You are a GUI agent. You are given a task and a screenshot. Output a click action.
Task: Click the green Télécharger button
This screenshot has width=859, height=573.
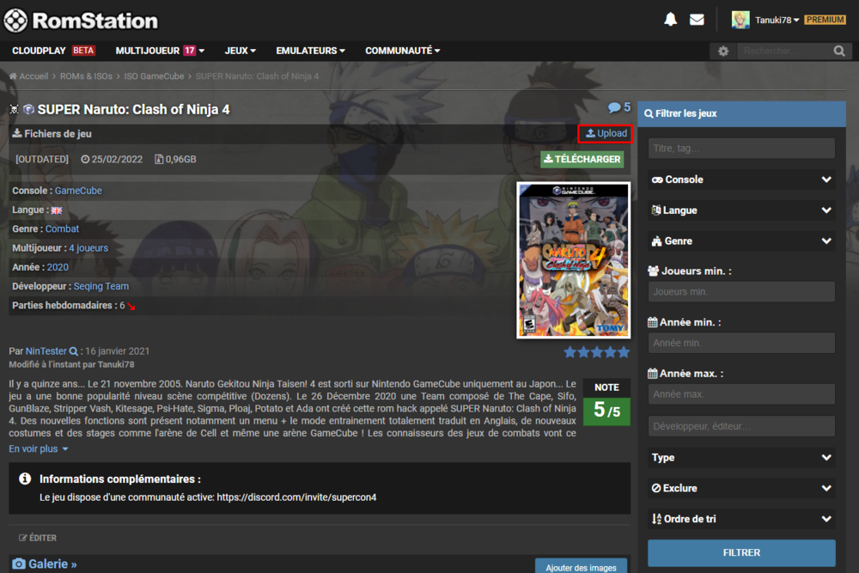(582, 159)
